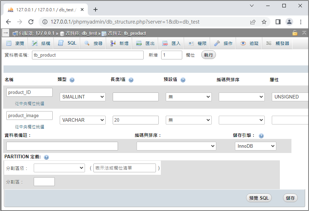Bookmark this page with star icon
Screen dimensions: 309x211
click(x=264, y=22)
